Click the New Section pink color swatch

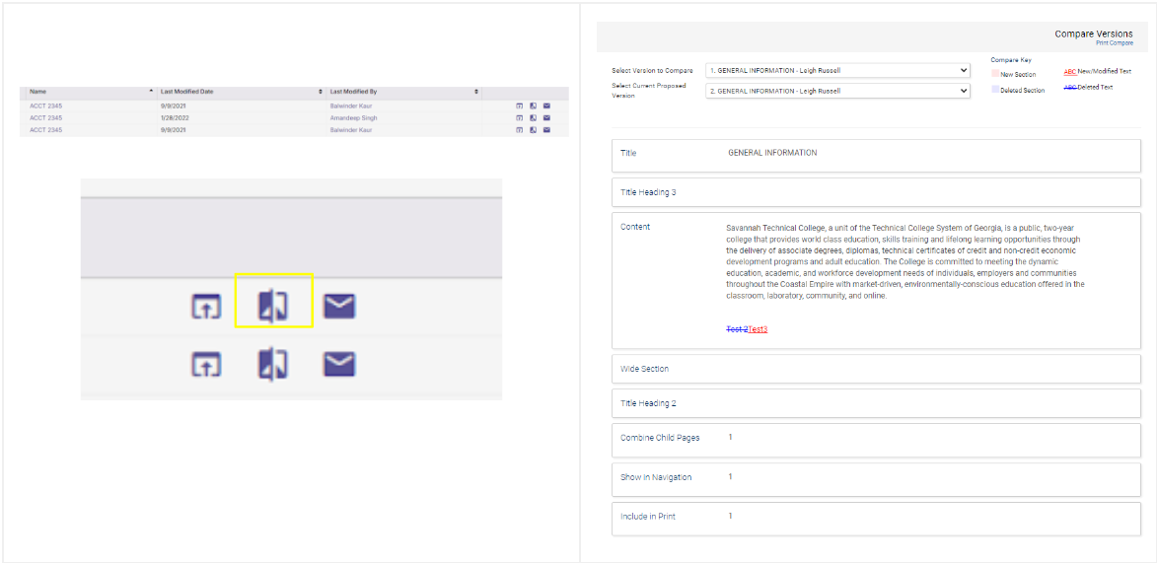(994, 74)
